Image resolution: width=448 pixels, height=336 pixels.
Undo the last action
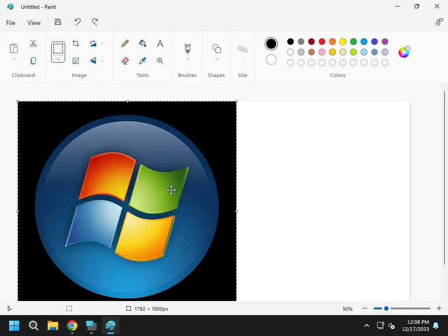(x=77, y=22)
